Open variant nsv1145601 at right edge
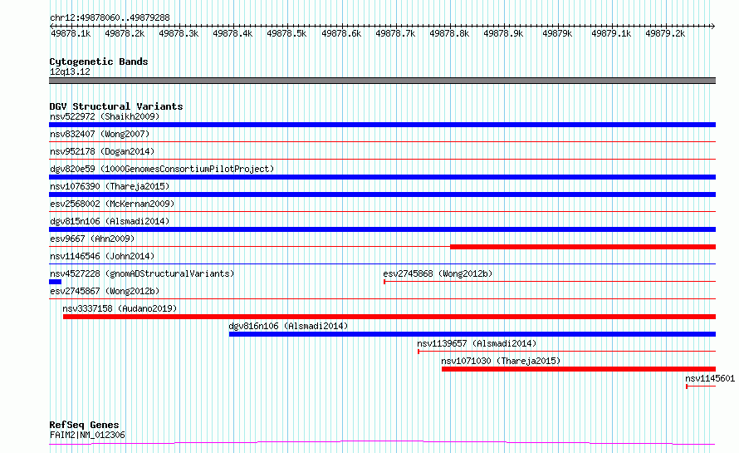This screenshot has width=739, height=453. (x=710, y=378)
